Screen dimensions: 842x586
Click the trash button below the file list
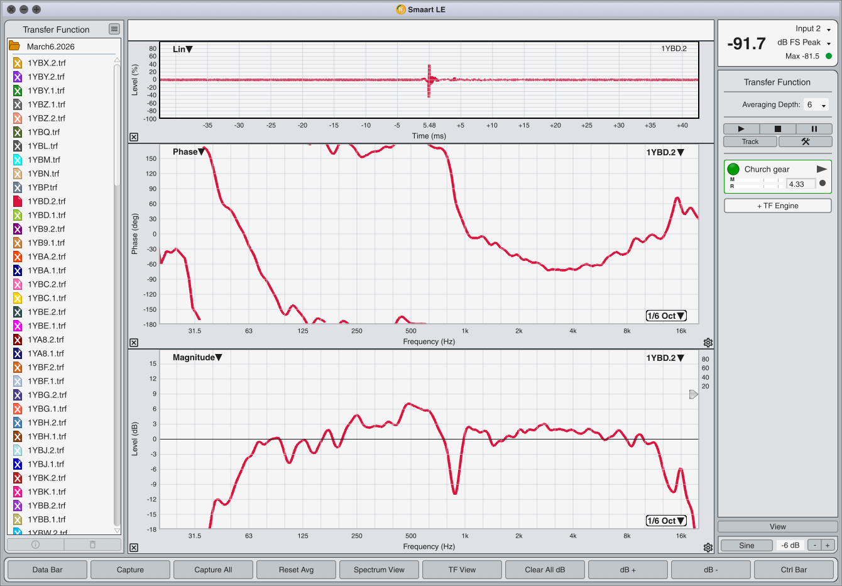coord(92,545)
